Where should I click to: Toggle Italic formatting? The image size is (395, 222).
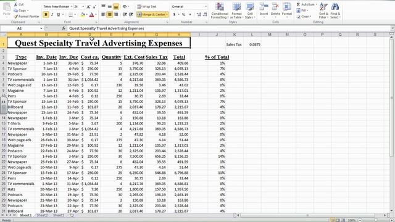[52, 15]
